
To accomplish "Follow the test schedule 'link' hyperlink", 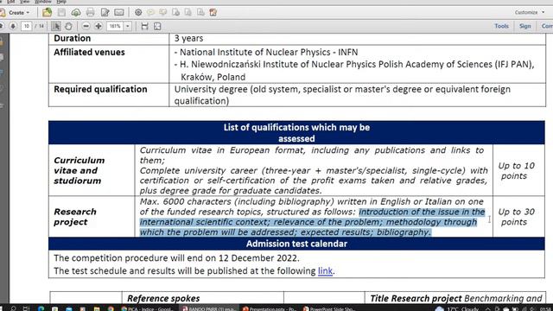I will pos(325,270).
